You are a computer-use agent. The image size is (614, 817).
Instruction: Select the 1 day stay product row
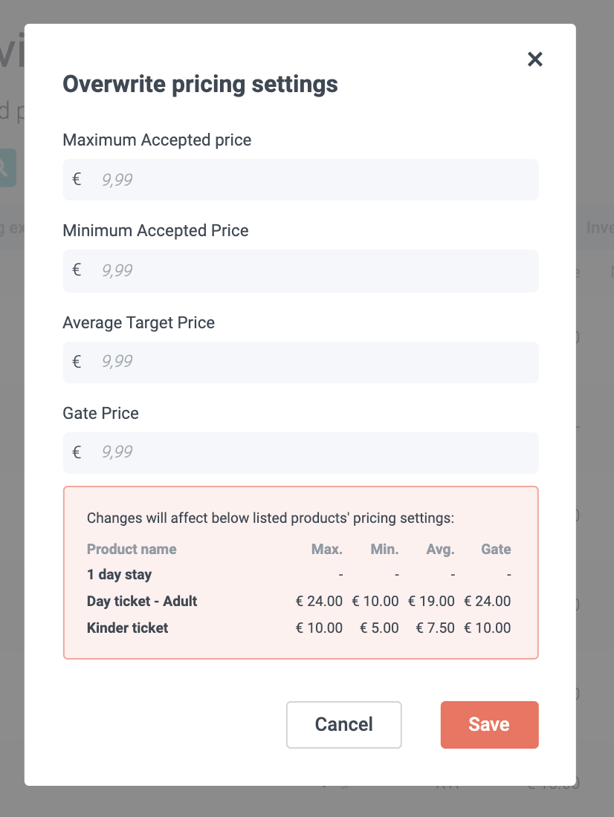119,575
